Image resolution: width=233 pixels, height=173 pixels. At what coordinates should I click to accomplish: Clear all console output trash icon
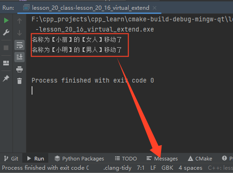pyautogui.click(x=19, y=81)
